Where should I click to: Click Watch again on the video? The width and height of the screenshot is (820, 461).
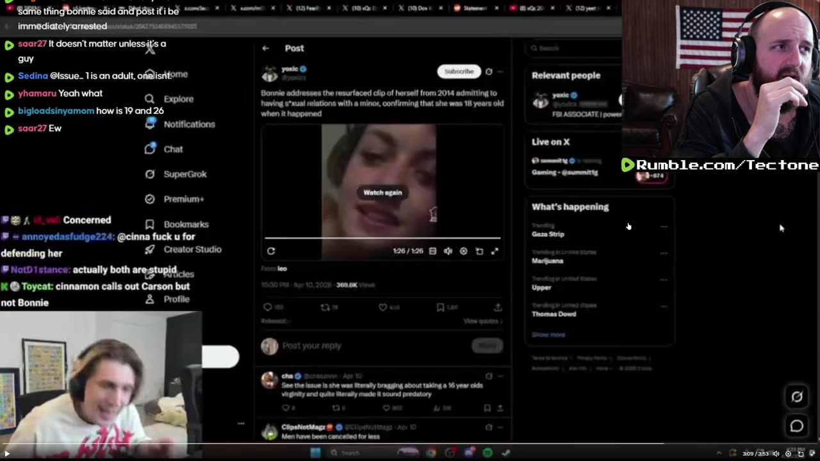click(382, 192)
